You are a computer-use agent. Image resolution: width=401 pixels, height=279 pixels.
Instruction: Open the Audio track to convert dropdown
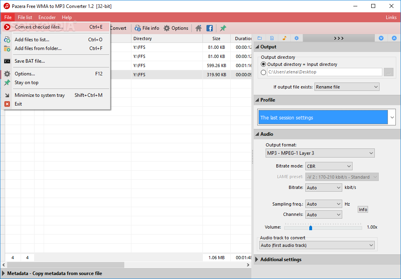(317, 245)
